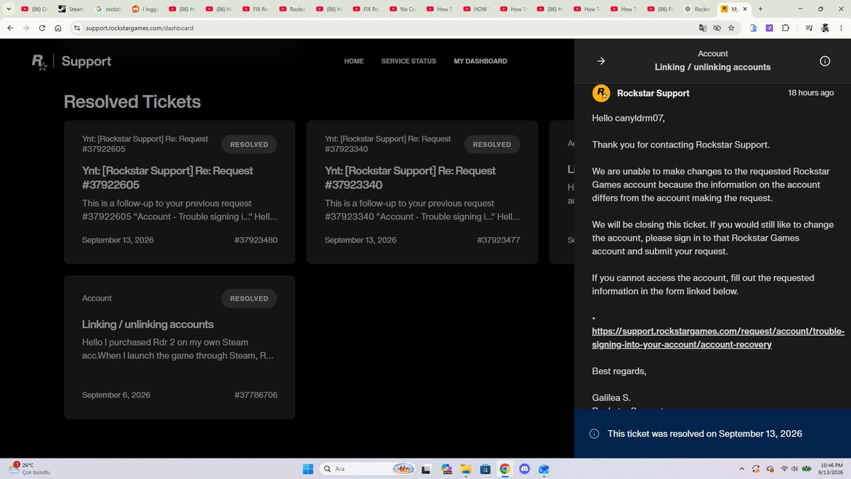Click the battery icon in system tray
851x479 pixels.
tap(807, 469)
